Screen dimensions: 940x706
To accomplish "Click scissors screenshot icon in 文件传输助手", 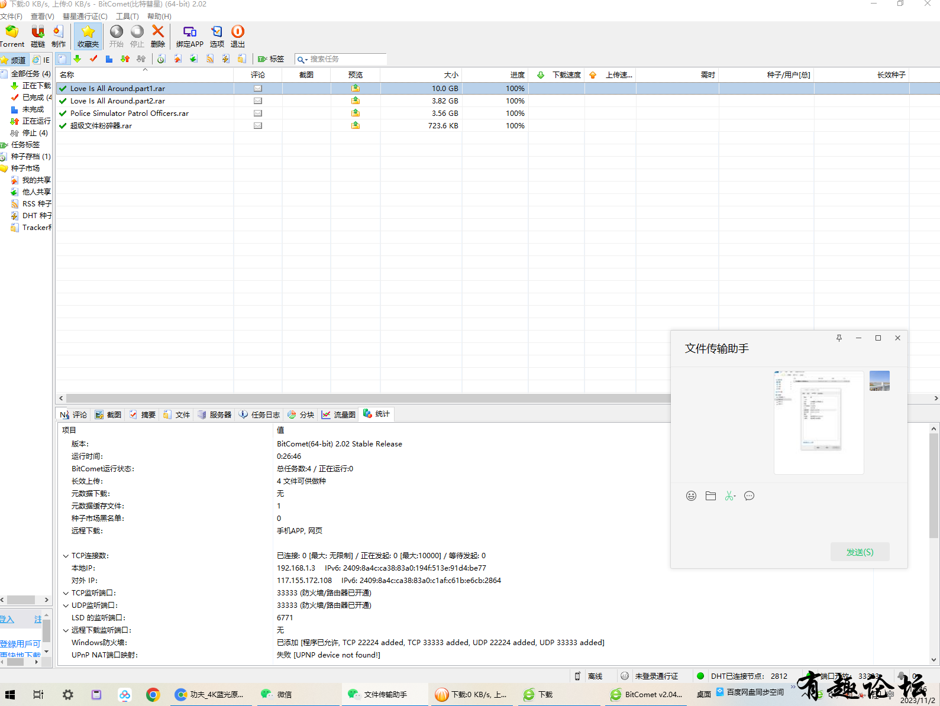I will [x=730, y=496].
